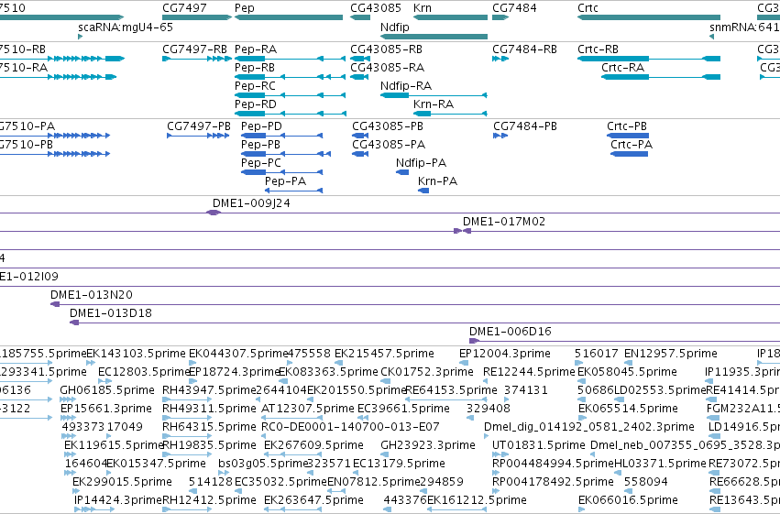Select transcript Pep-RA
The image size is (780, 514).
point(290,59)
